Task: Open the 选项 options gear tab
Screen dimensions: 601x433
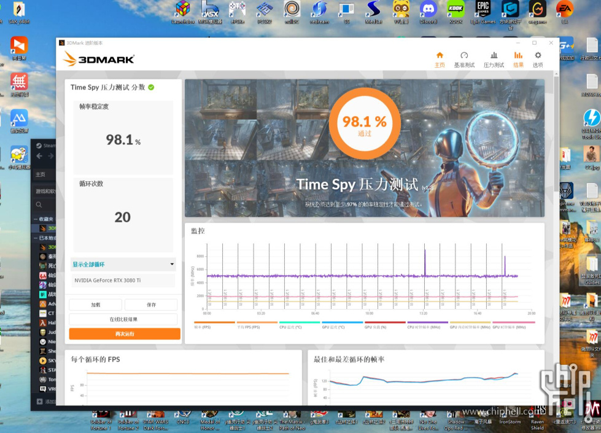Action: pyautogui.click(x=538, y=60)
